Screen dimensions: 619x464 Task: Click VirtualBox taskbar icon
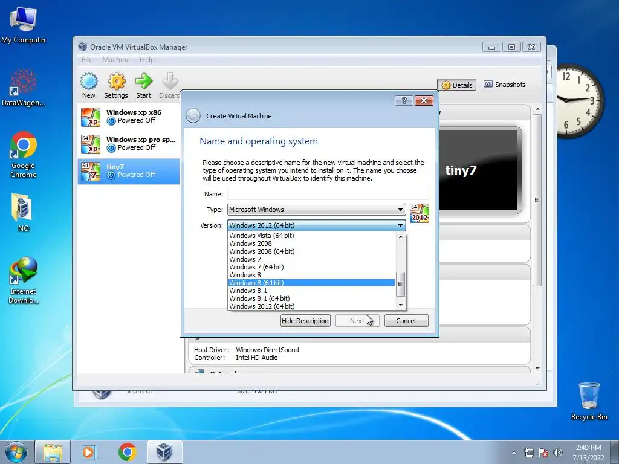pyautogui.click(x=164, y=452)
